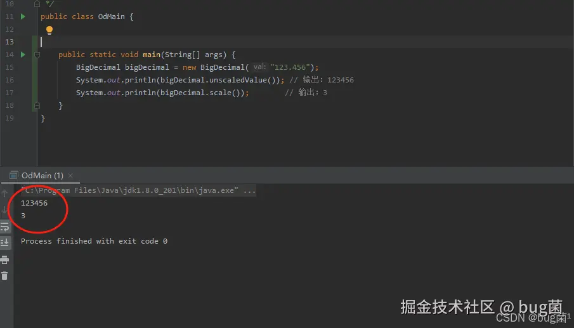Viewport: 574px width, 328px height.
Task: Run the OdMain class from the gutter
Action: (x=23, y=16)
